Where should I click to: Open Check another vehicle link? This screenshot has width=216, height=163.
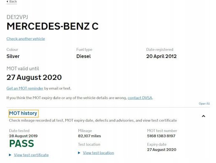click(26, 39)
